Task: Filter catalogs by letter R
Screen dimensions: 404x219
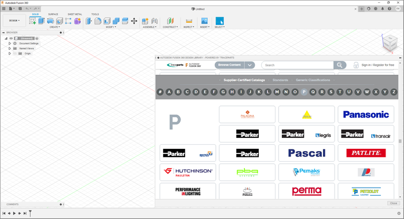Action: 322,92
